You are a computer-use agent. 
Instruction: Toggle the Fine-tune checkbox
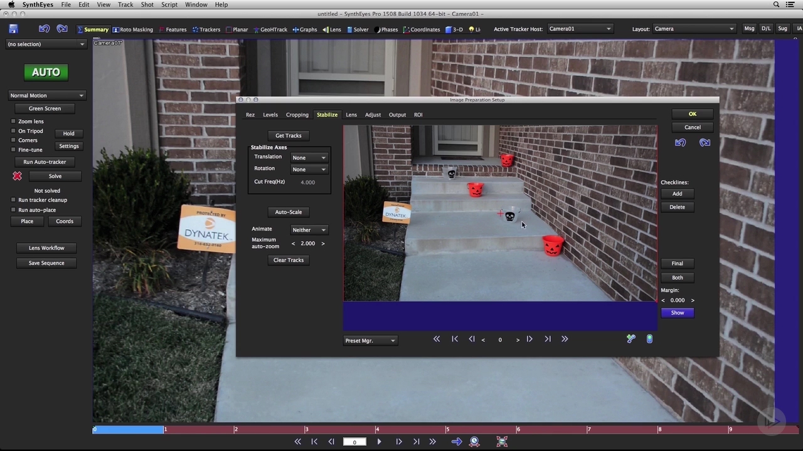tap(13, 150)
